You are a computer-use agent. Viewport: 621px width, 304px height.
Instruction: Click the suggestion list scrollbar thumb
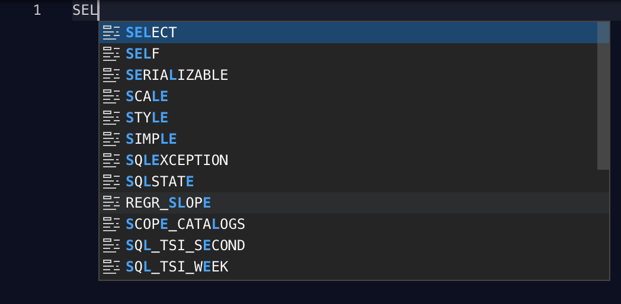(603, 96)
